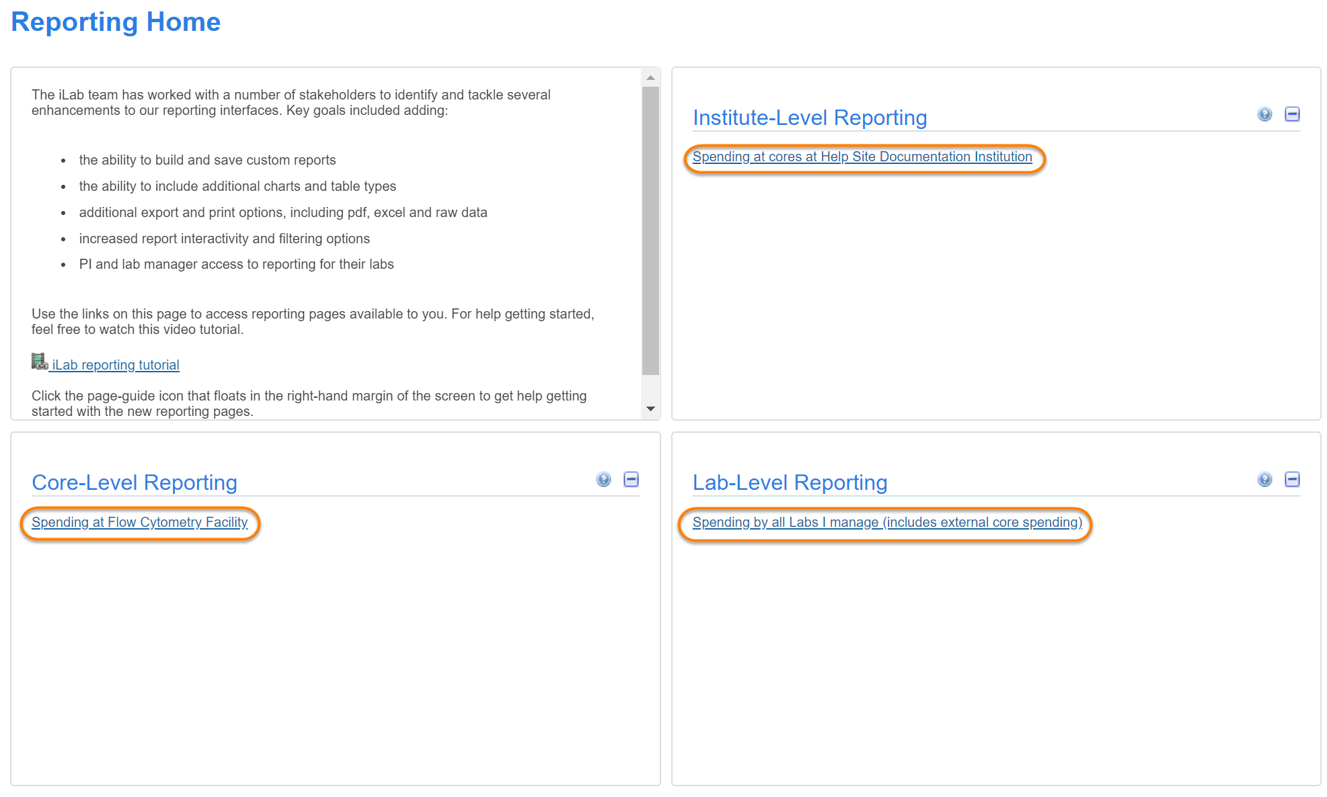Click the PI and lab manager bullet
1327x797 pixels.
[236, 264]
